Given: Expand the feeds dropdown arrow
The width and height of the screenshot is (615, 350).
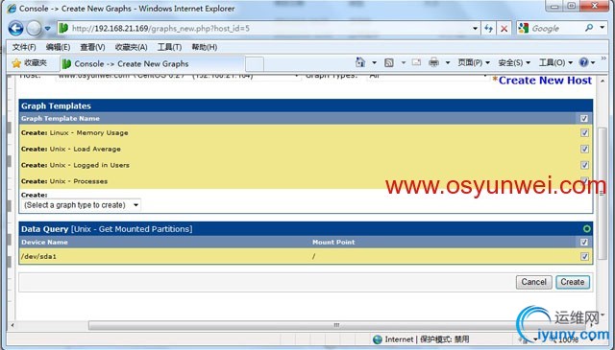Looking at the screenshot, I should [x=404, y=62].
